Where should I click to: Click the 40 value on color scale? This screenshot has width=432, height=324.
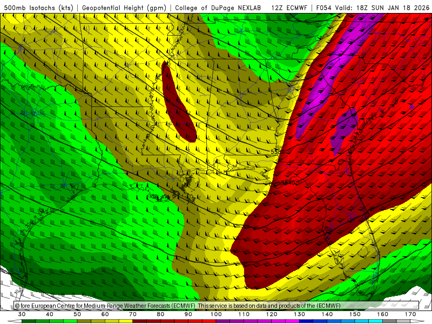[50, 314]
